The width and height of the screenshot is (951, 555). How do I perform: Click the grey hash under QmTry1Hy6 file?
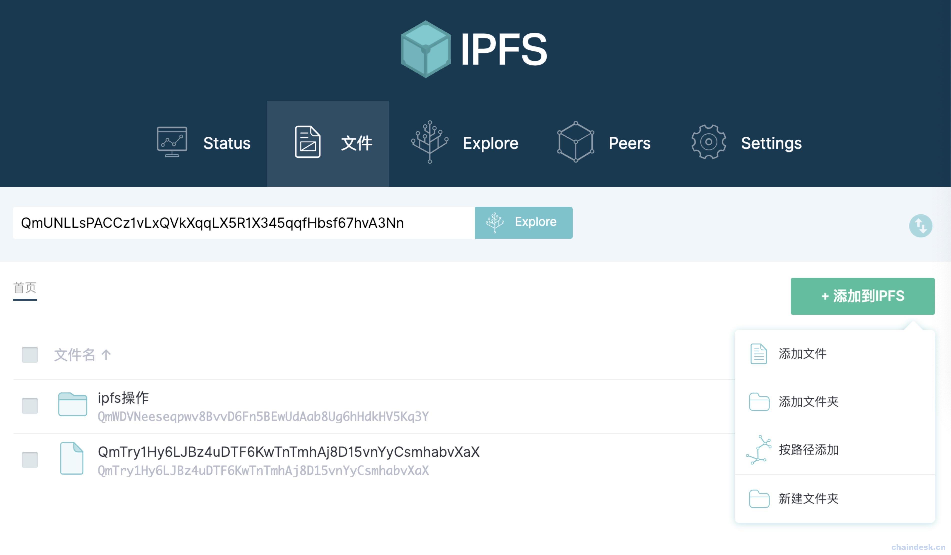[263, 470]
